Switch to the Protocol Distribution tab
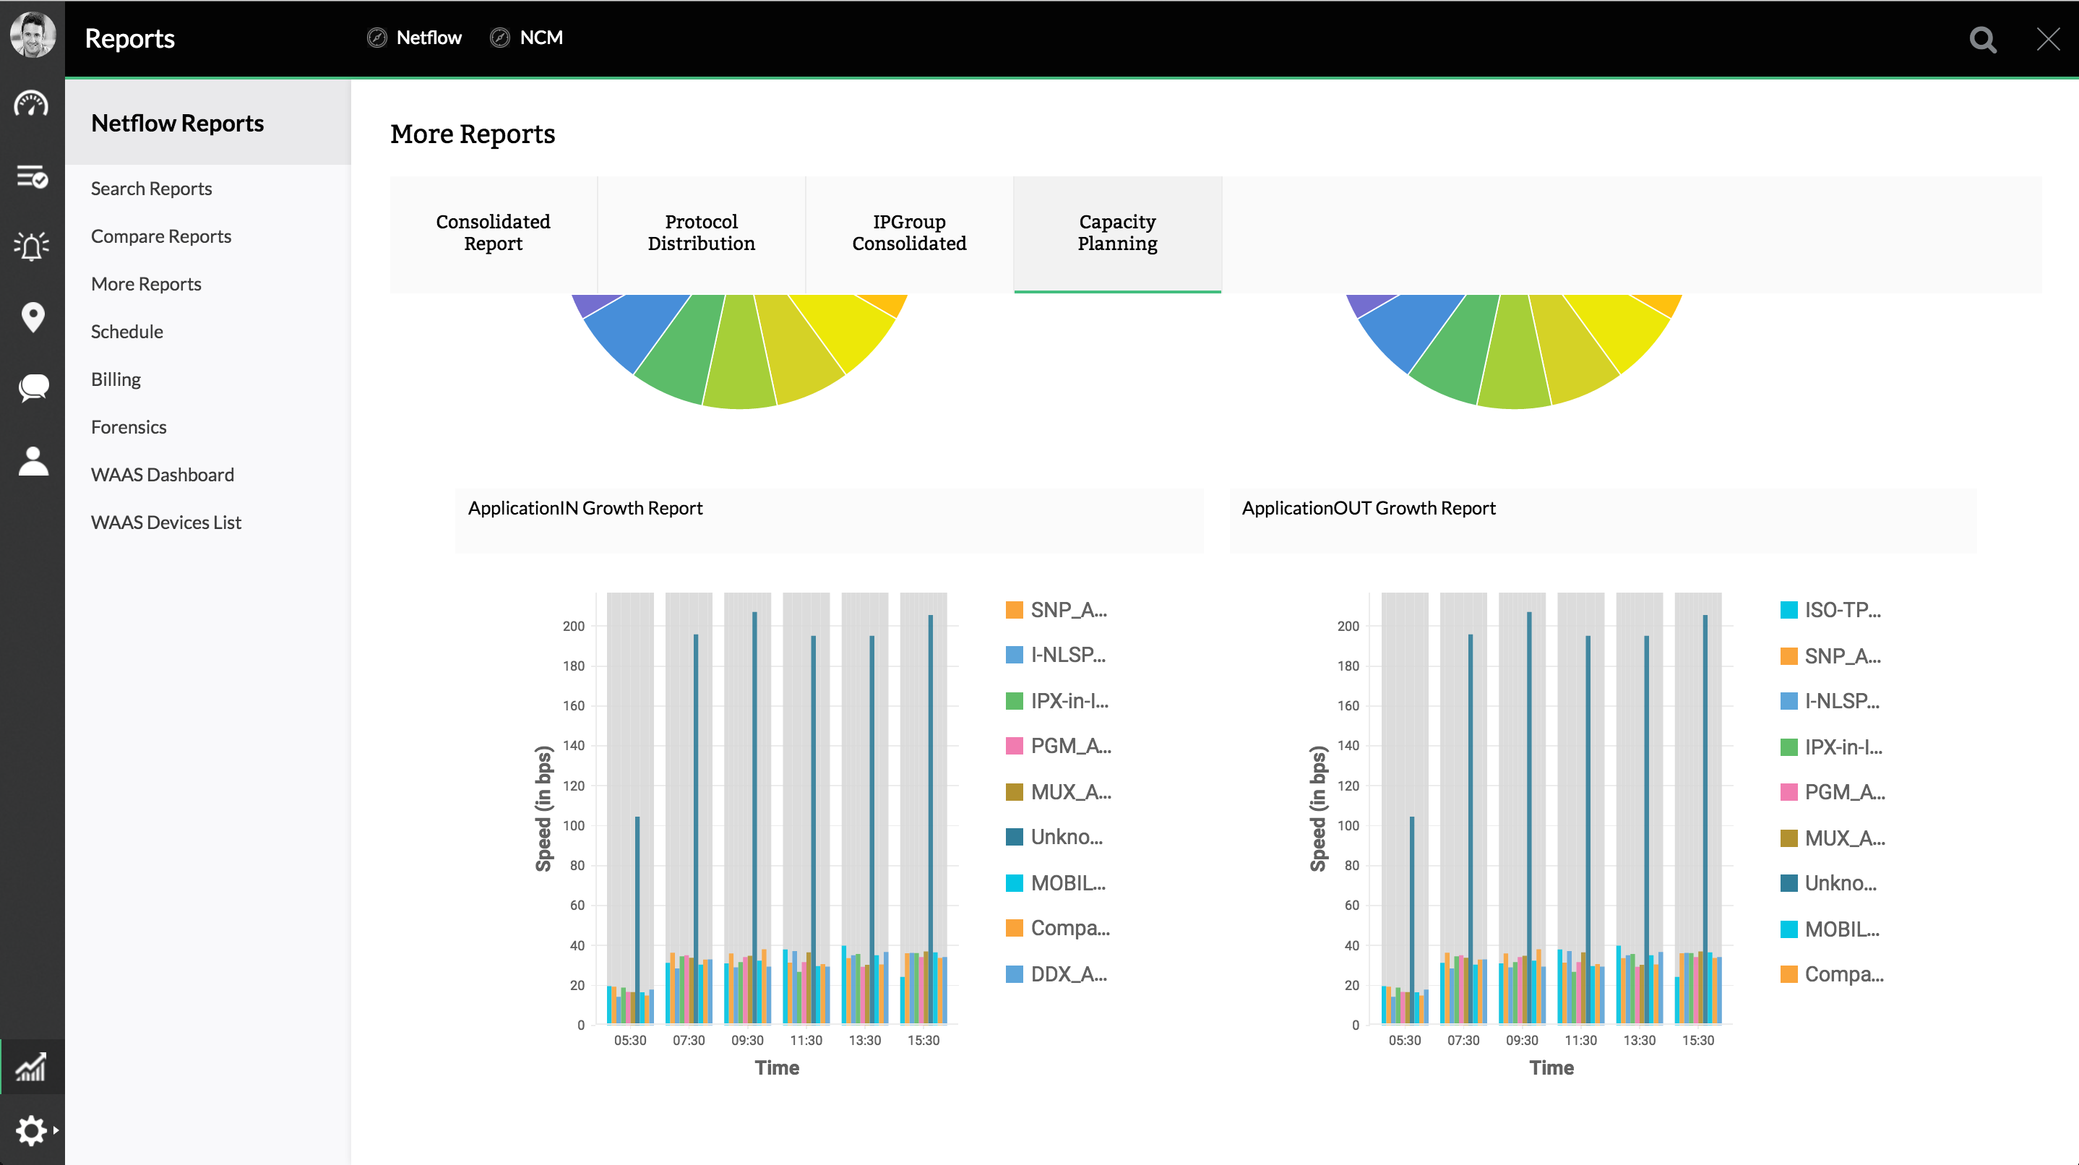Screen dimensions: 2079x1165 (700, 233)
